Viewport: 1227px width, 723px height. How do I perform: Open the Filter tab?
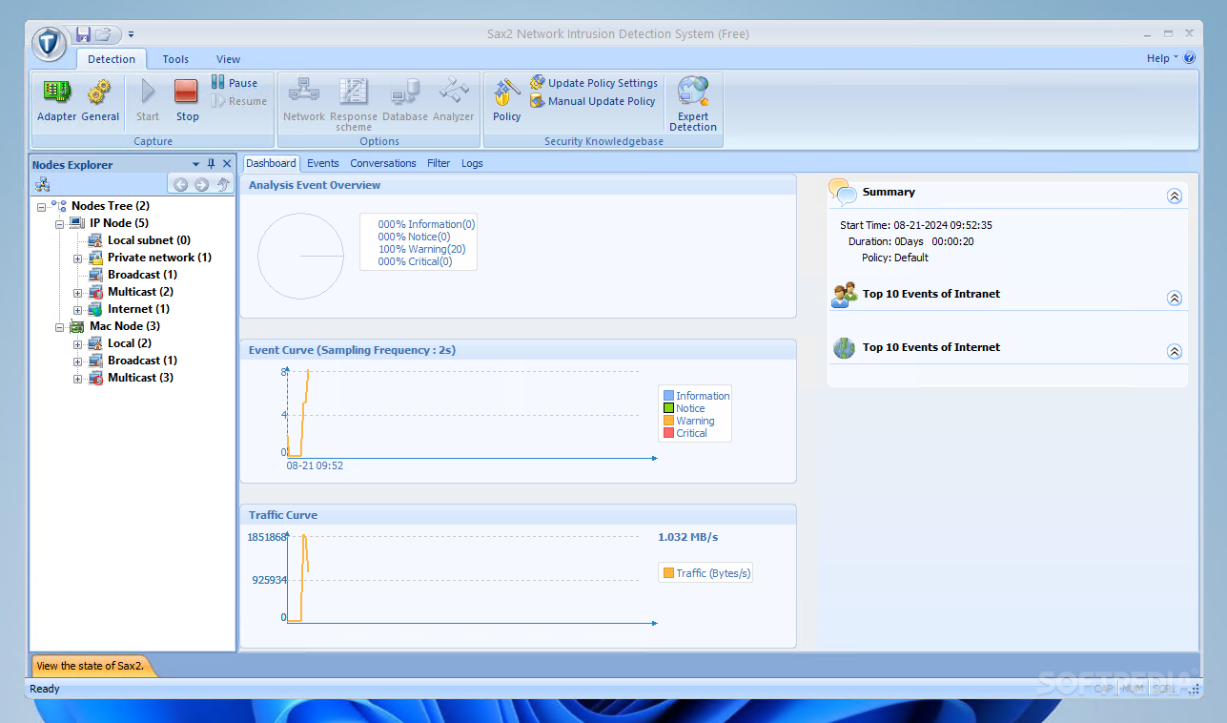point(439,163)
